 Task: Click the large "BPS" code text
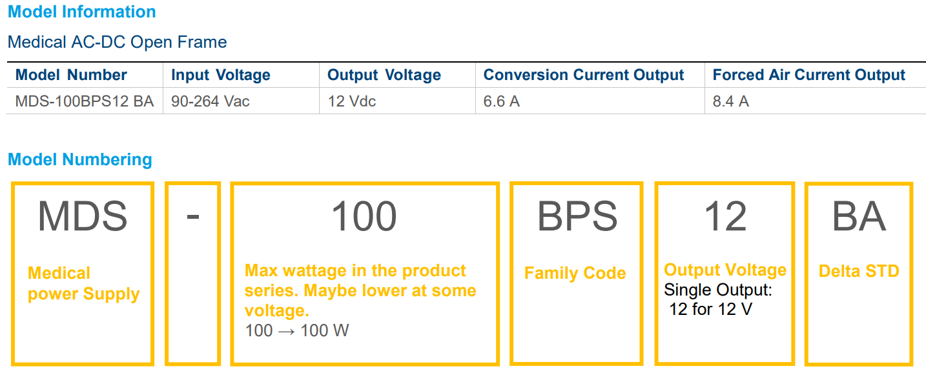pyautogui.click(x=577, y=216)
